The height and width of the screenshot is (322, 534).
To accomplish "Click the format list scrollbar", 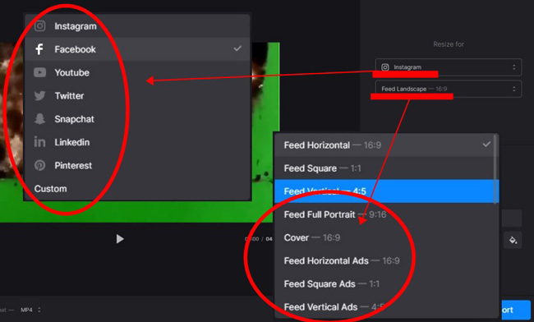I will click(x=495, y=169).
